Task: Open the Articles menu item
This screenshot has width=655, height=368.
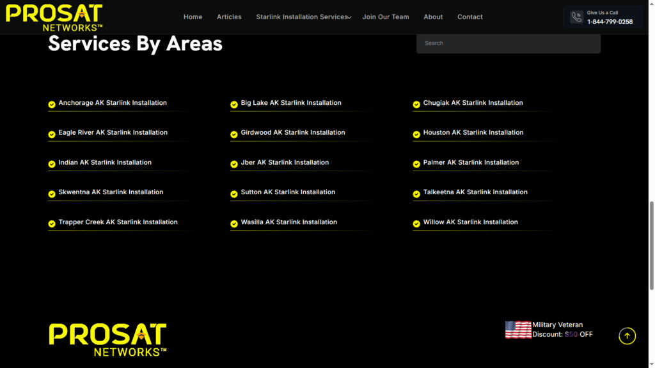Action: click(229, 17)
